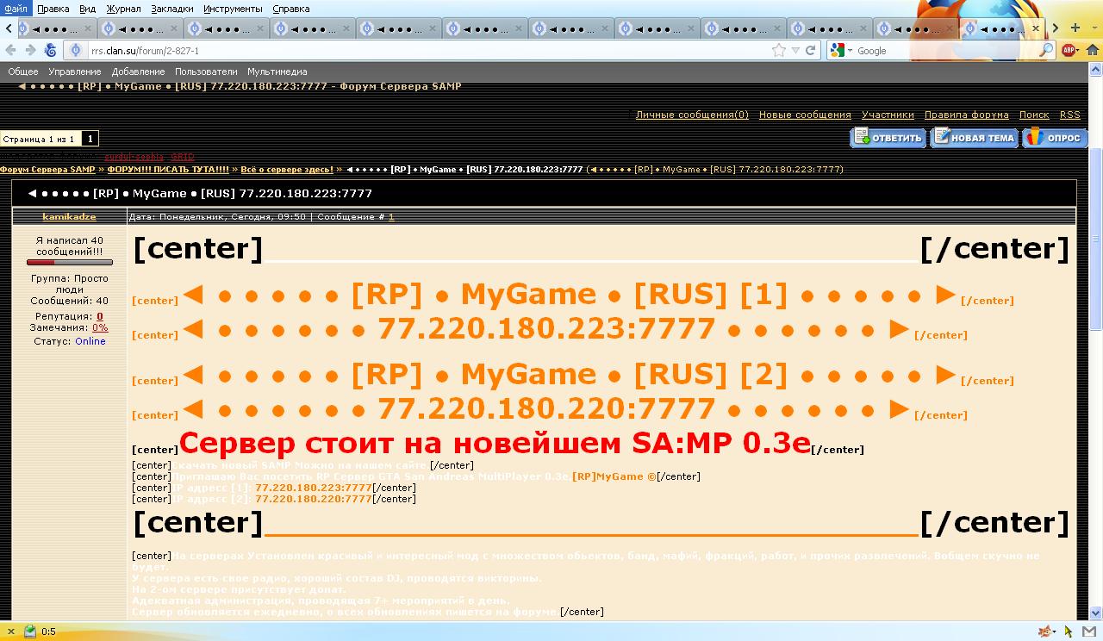This screenshot has height=641, width=1103.
Task: Click the status bar icon beside 0:5
Action: [29, 632]
